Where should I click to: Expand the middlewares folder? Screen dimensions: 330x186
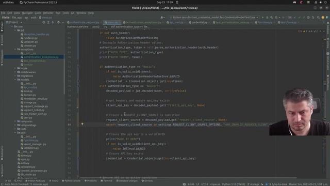(x=15, y=72)
